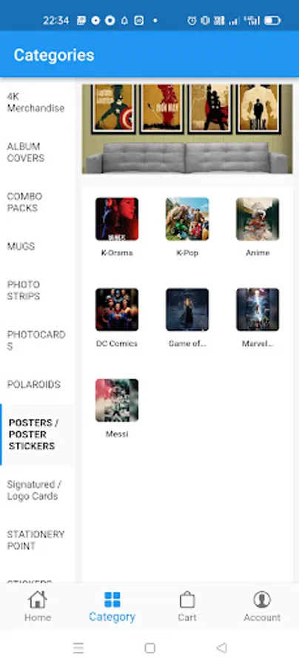Tap the Category grid icon

pyautogui.click(x=112, y=599)
